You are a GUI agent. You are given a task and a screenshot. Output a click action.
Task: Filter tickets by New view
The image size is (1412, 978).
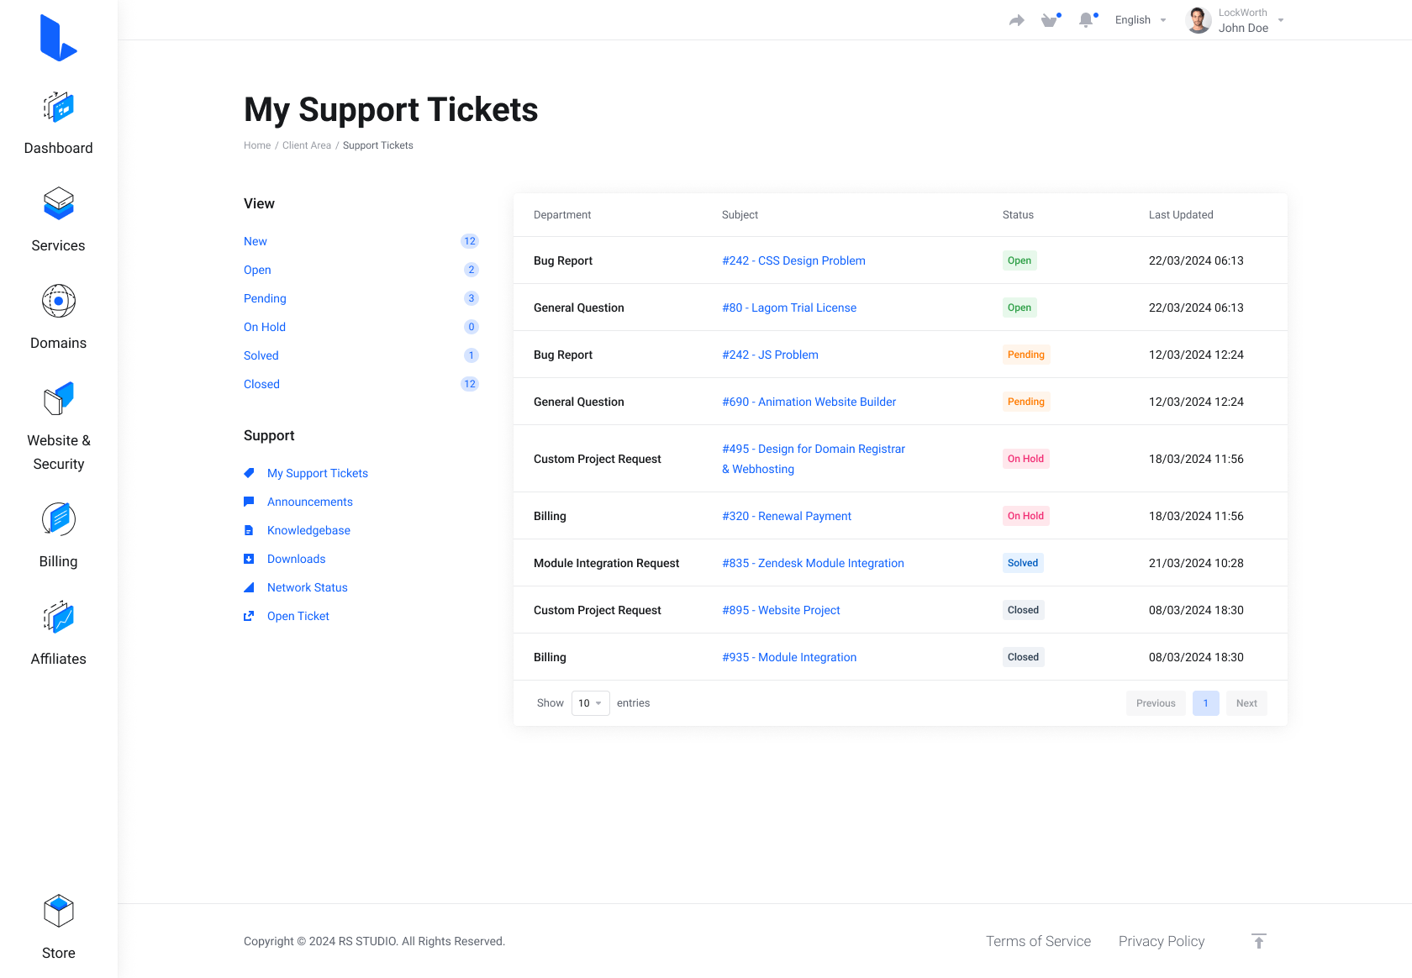pyautogui.click(x=256, y=241)
